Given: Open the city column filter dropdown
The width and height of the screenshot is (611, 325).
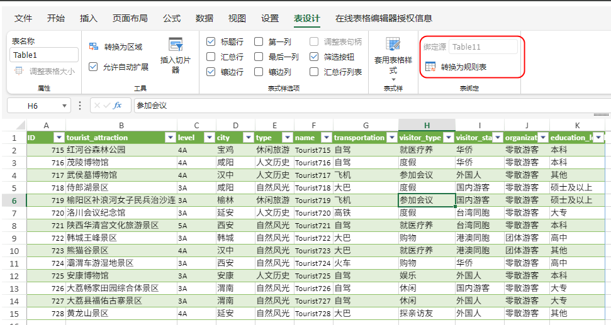Looking at the screenshot, I should click(248, 138).
